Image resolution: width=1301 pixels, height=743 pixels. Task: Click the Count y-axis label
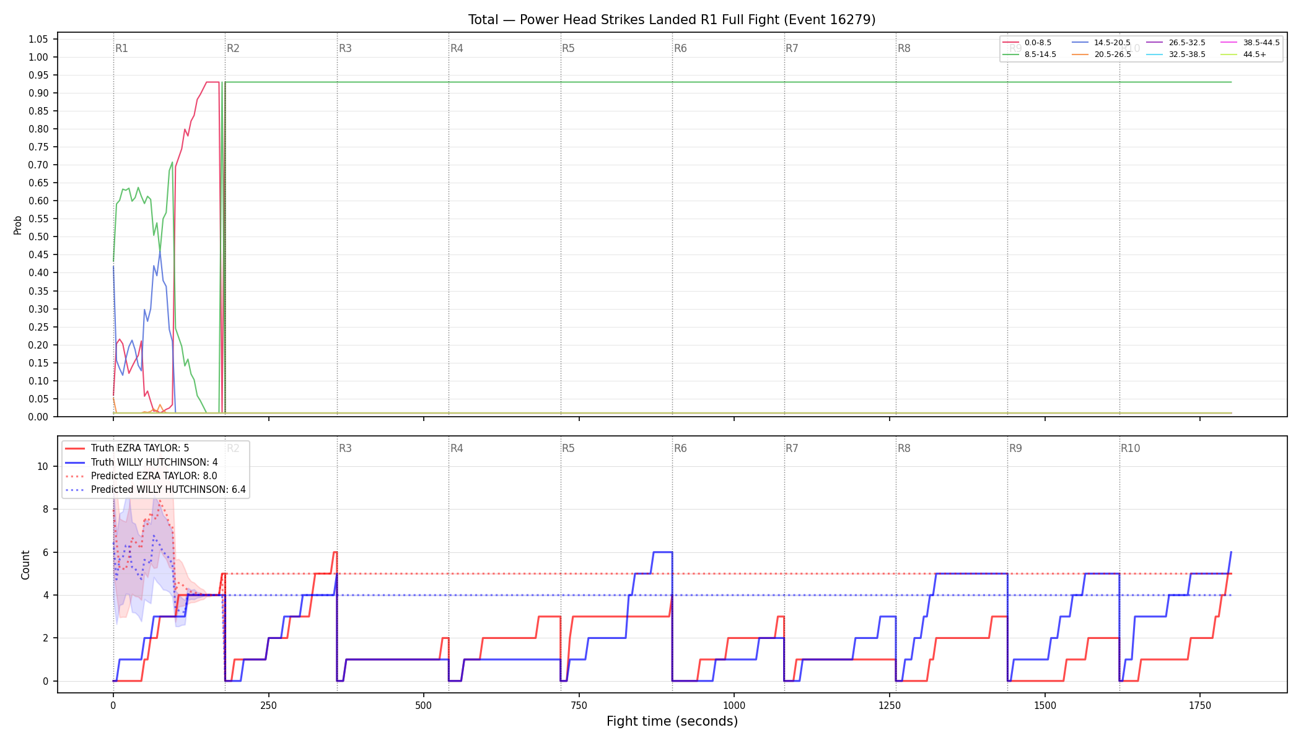click(25, 565)
